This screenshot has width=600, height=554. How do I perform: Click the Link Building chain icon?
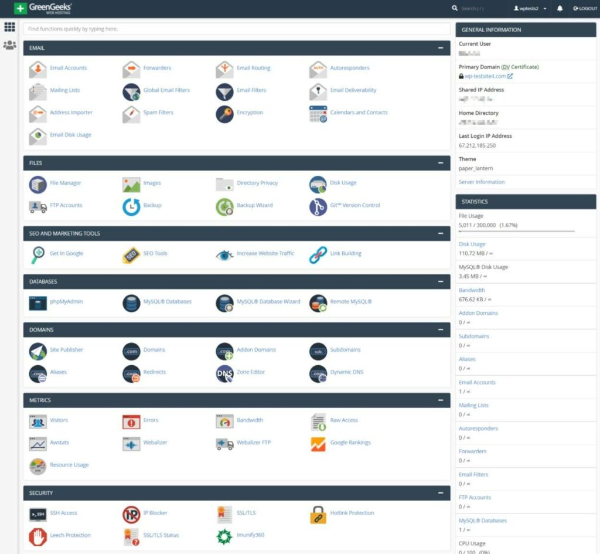pyautogui.click(x=318, y=254)
